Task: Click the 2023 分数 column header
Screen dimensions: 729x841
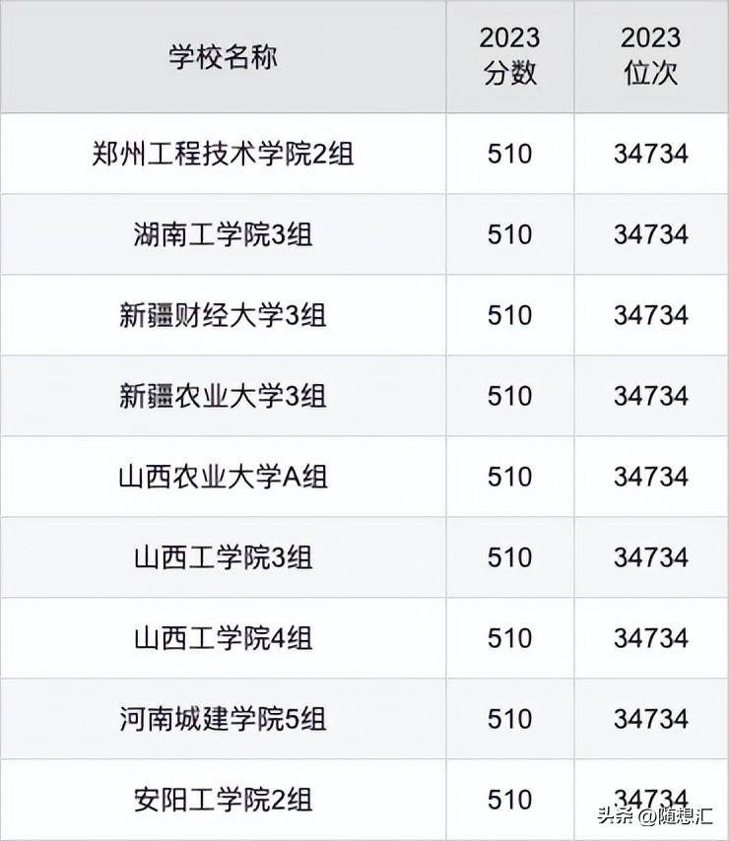Action: click(x=509, y=56)
